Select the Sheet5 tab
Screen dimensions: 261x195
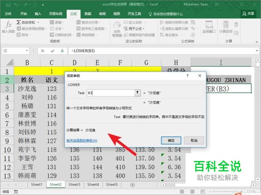click(x=112, y=185)
